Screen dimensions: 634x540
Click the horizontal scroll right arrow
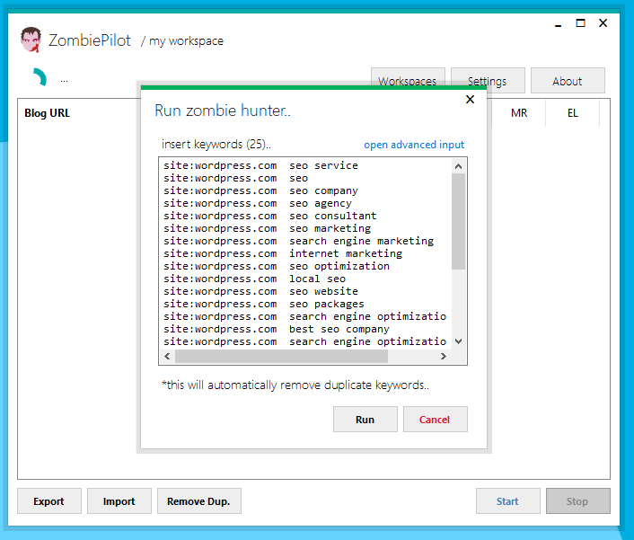[x=444, y=356]
